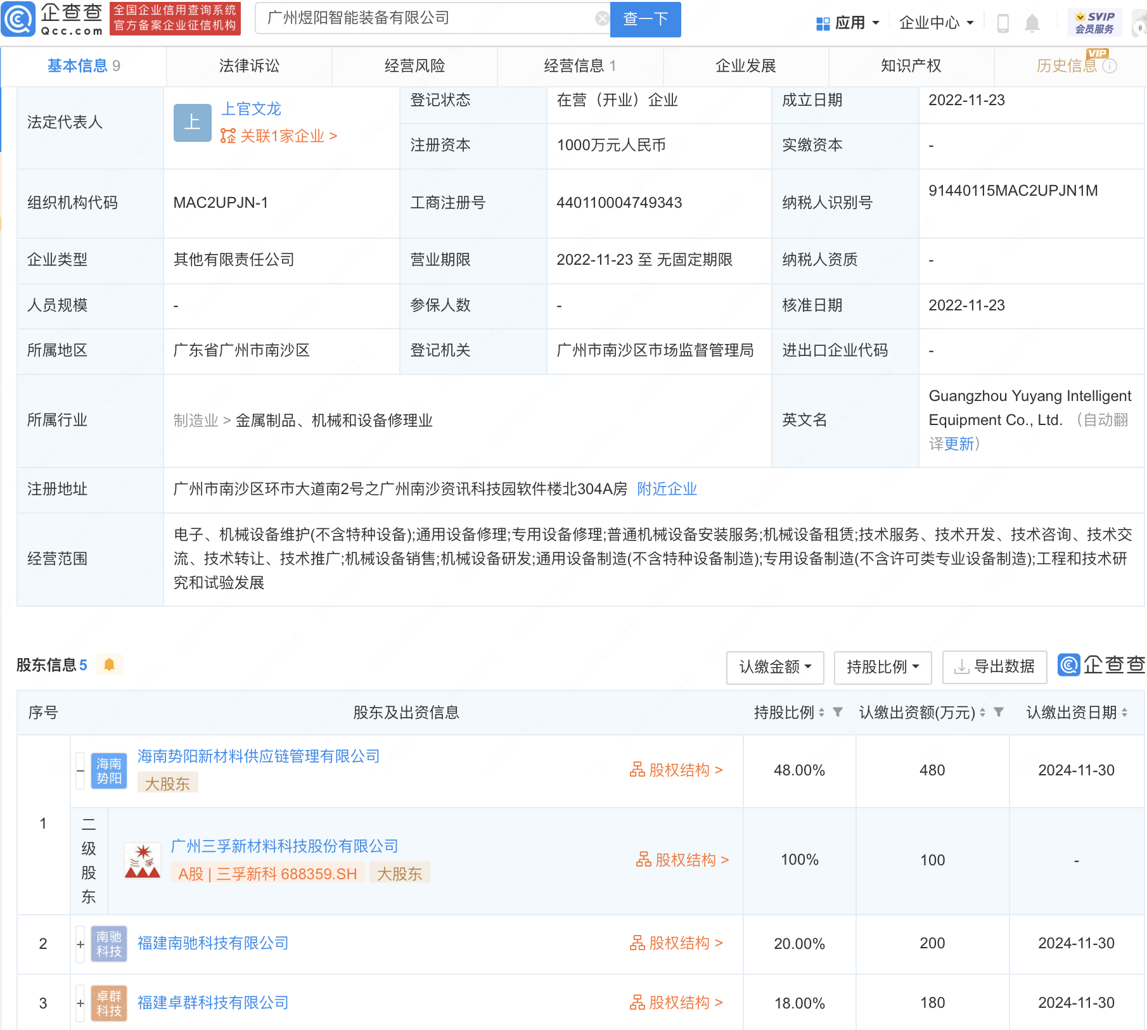Filter the 认缴出资额 column

[x=999, y=713]
